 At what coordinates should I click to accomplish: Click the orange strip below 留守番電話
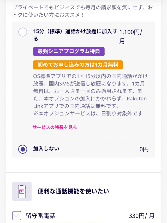[65, 222]
